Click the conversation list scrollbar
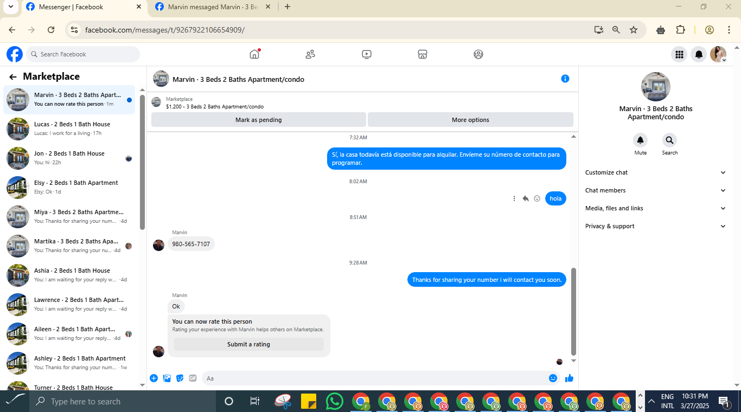The image size is (741, 412). click(x=143, y=162)
